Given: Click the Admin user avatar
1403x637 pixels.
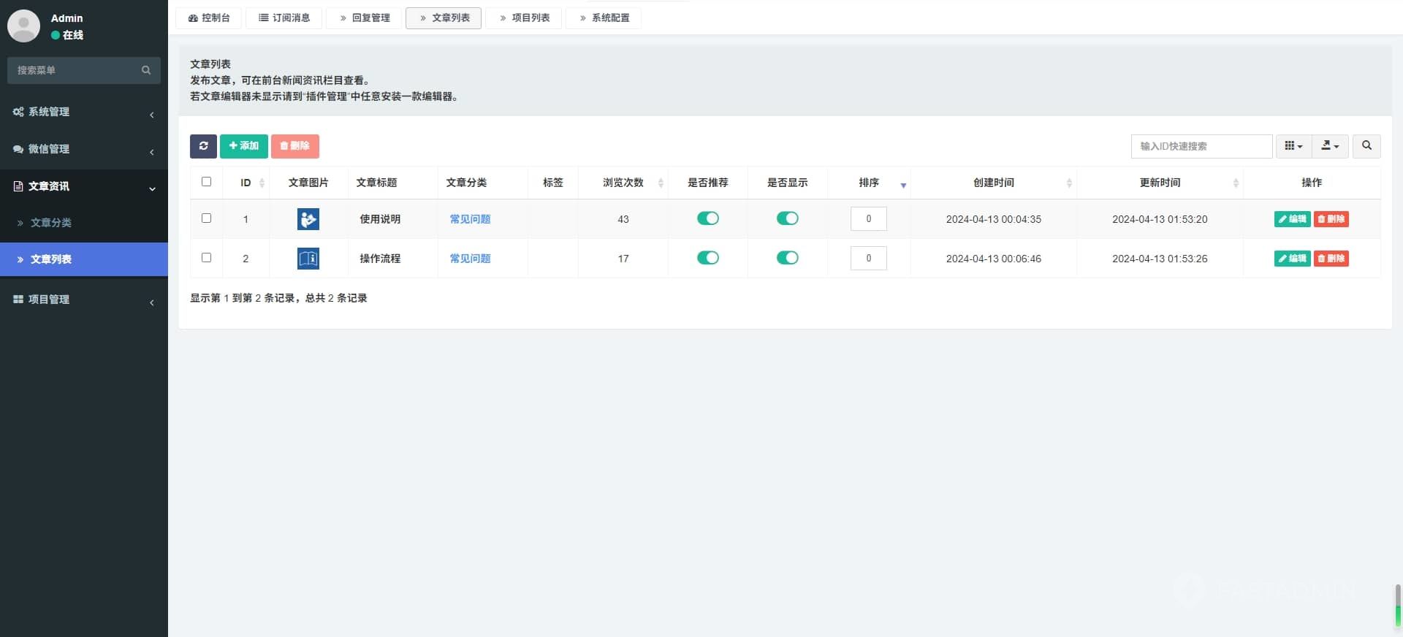Looking at the screenshot, I should 23,26.
